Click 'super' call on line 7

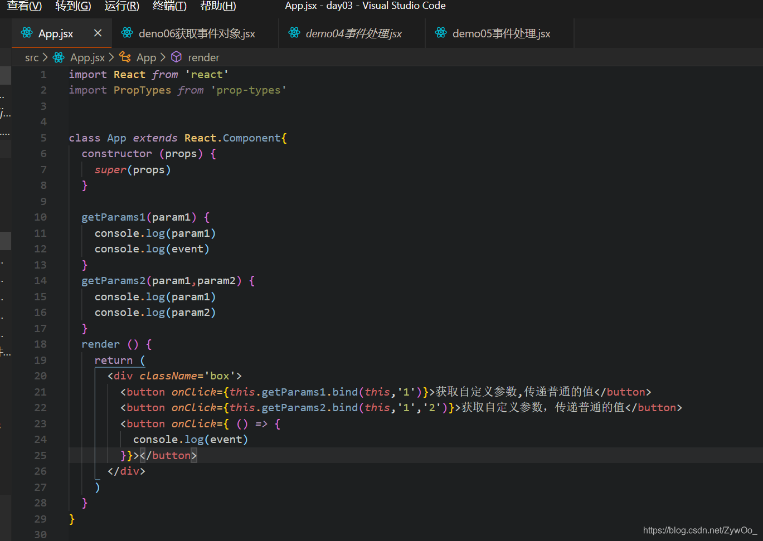point(110,170)
